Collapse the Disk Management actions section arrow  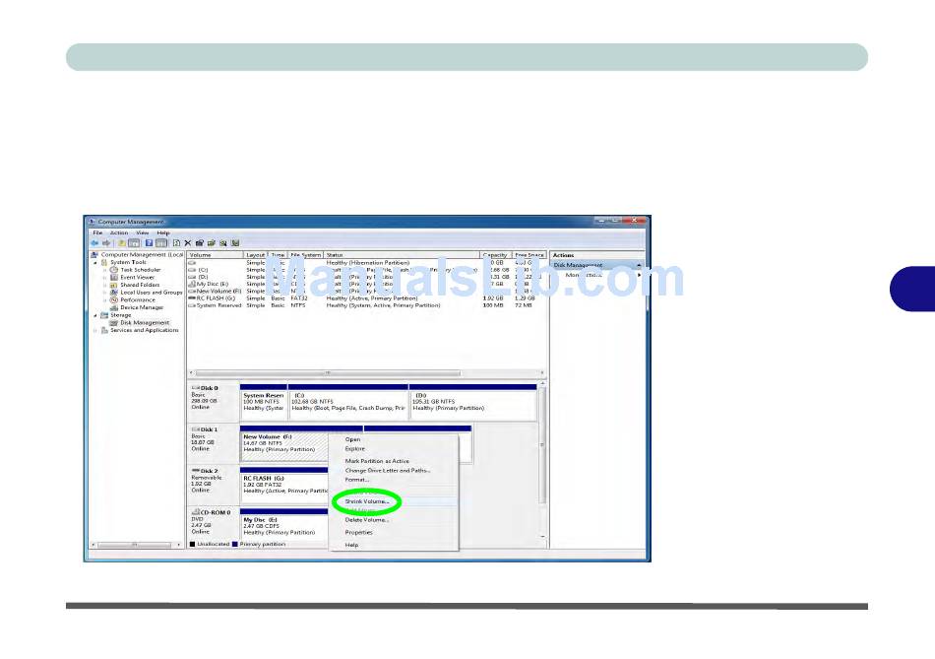(639, 265)
